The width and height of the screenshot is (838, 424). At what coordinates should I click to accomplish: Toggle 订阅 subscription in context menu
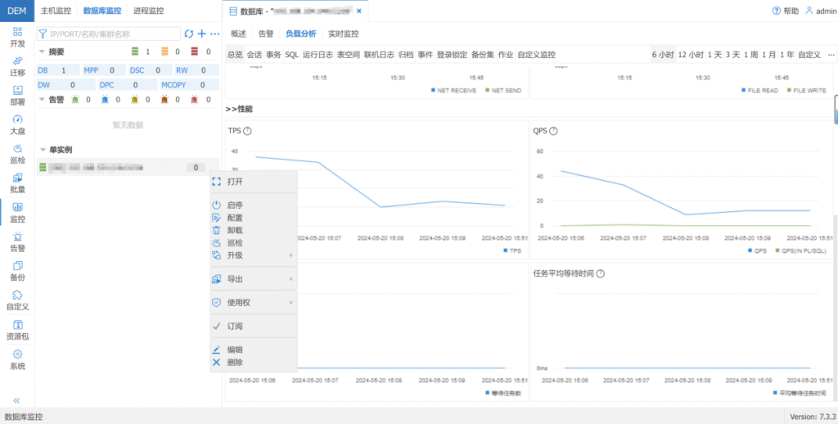tap(235, 326)
